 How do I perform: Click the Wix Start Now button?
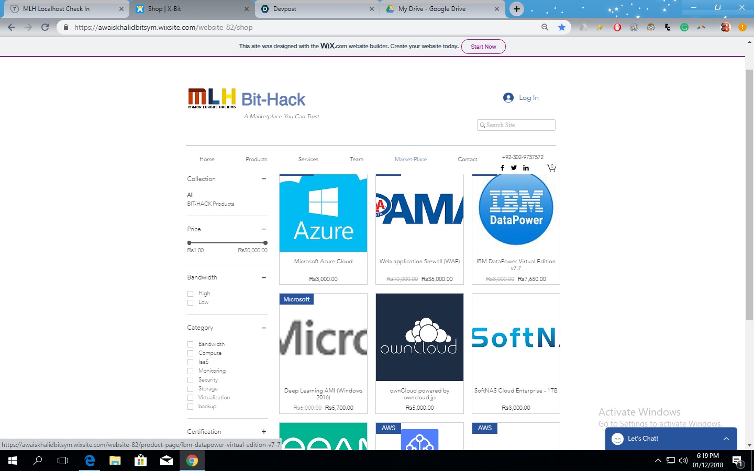[483, 47]
